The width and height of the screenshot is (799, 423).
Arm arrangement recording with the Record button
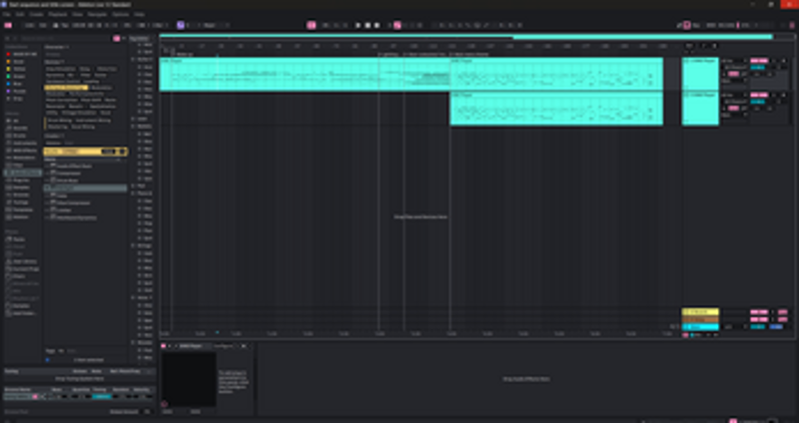pyautogui.click(x=378, y=25)
